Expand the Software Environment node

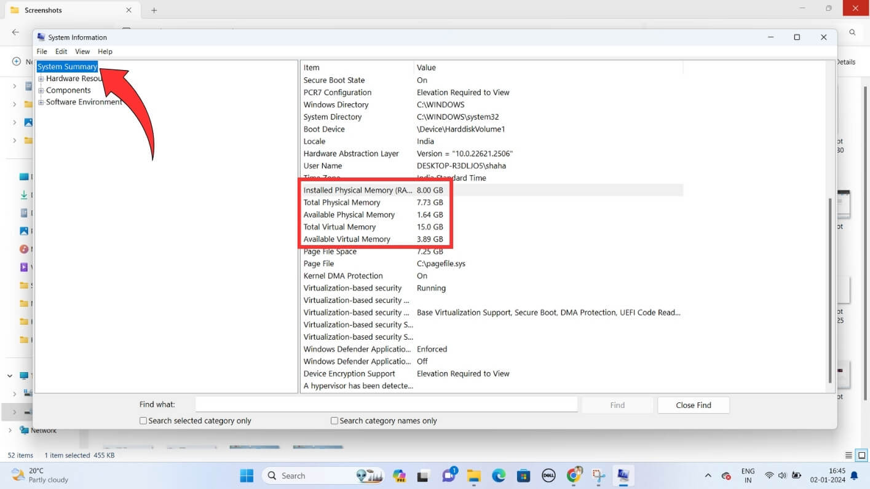pos(42,101)
